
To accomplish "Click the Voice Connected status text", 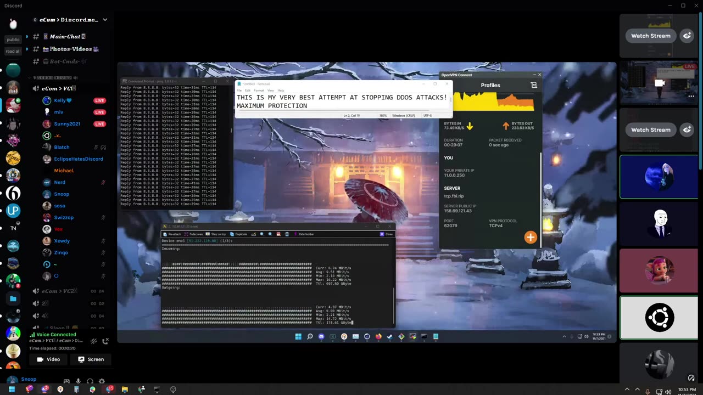I will point(56,335).
